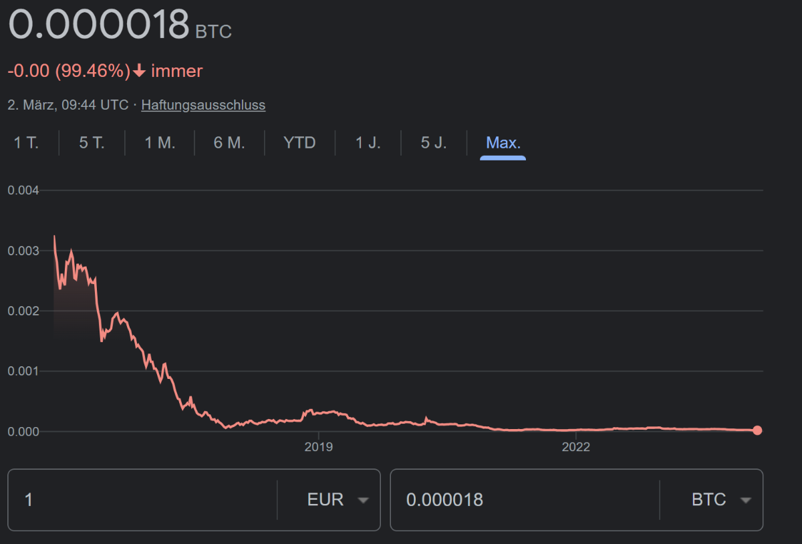Click the EUR amount input field

pos(147,499)
